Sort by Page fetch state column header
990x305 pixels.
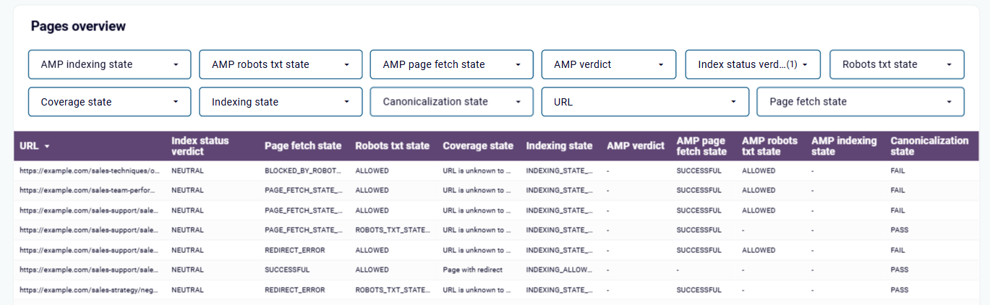pos(303,146)
